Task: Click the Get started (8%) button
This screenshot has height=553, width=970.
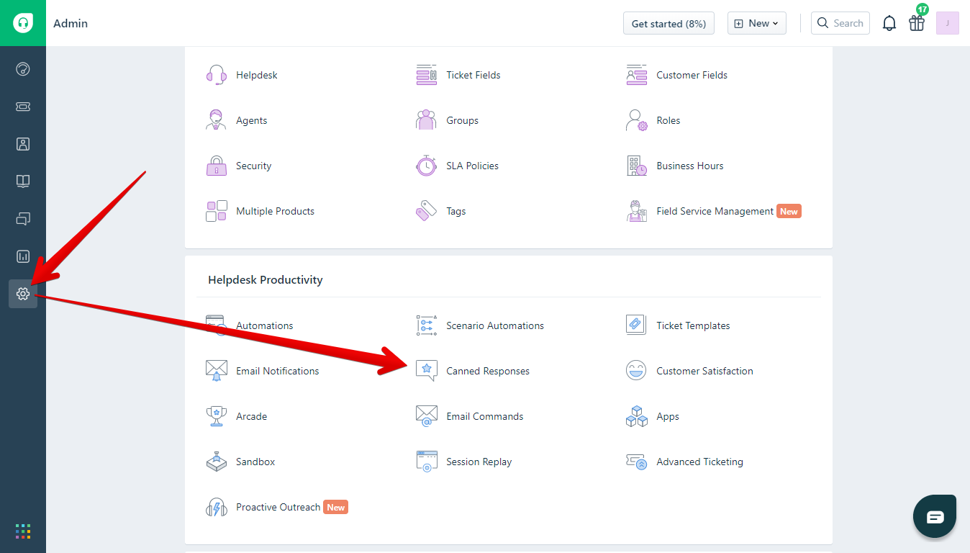Action: [669, 23]
